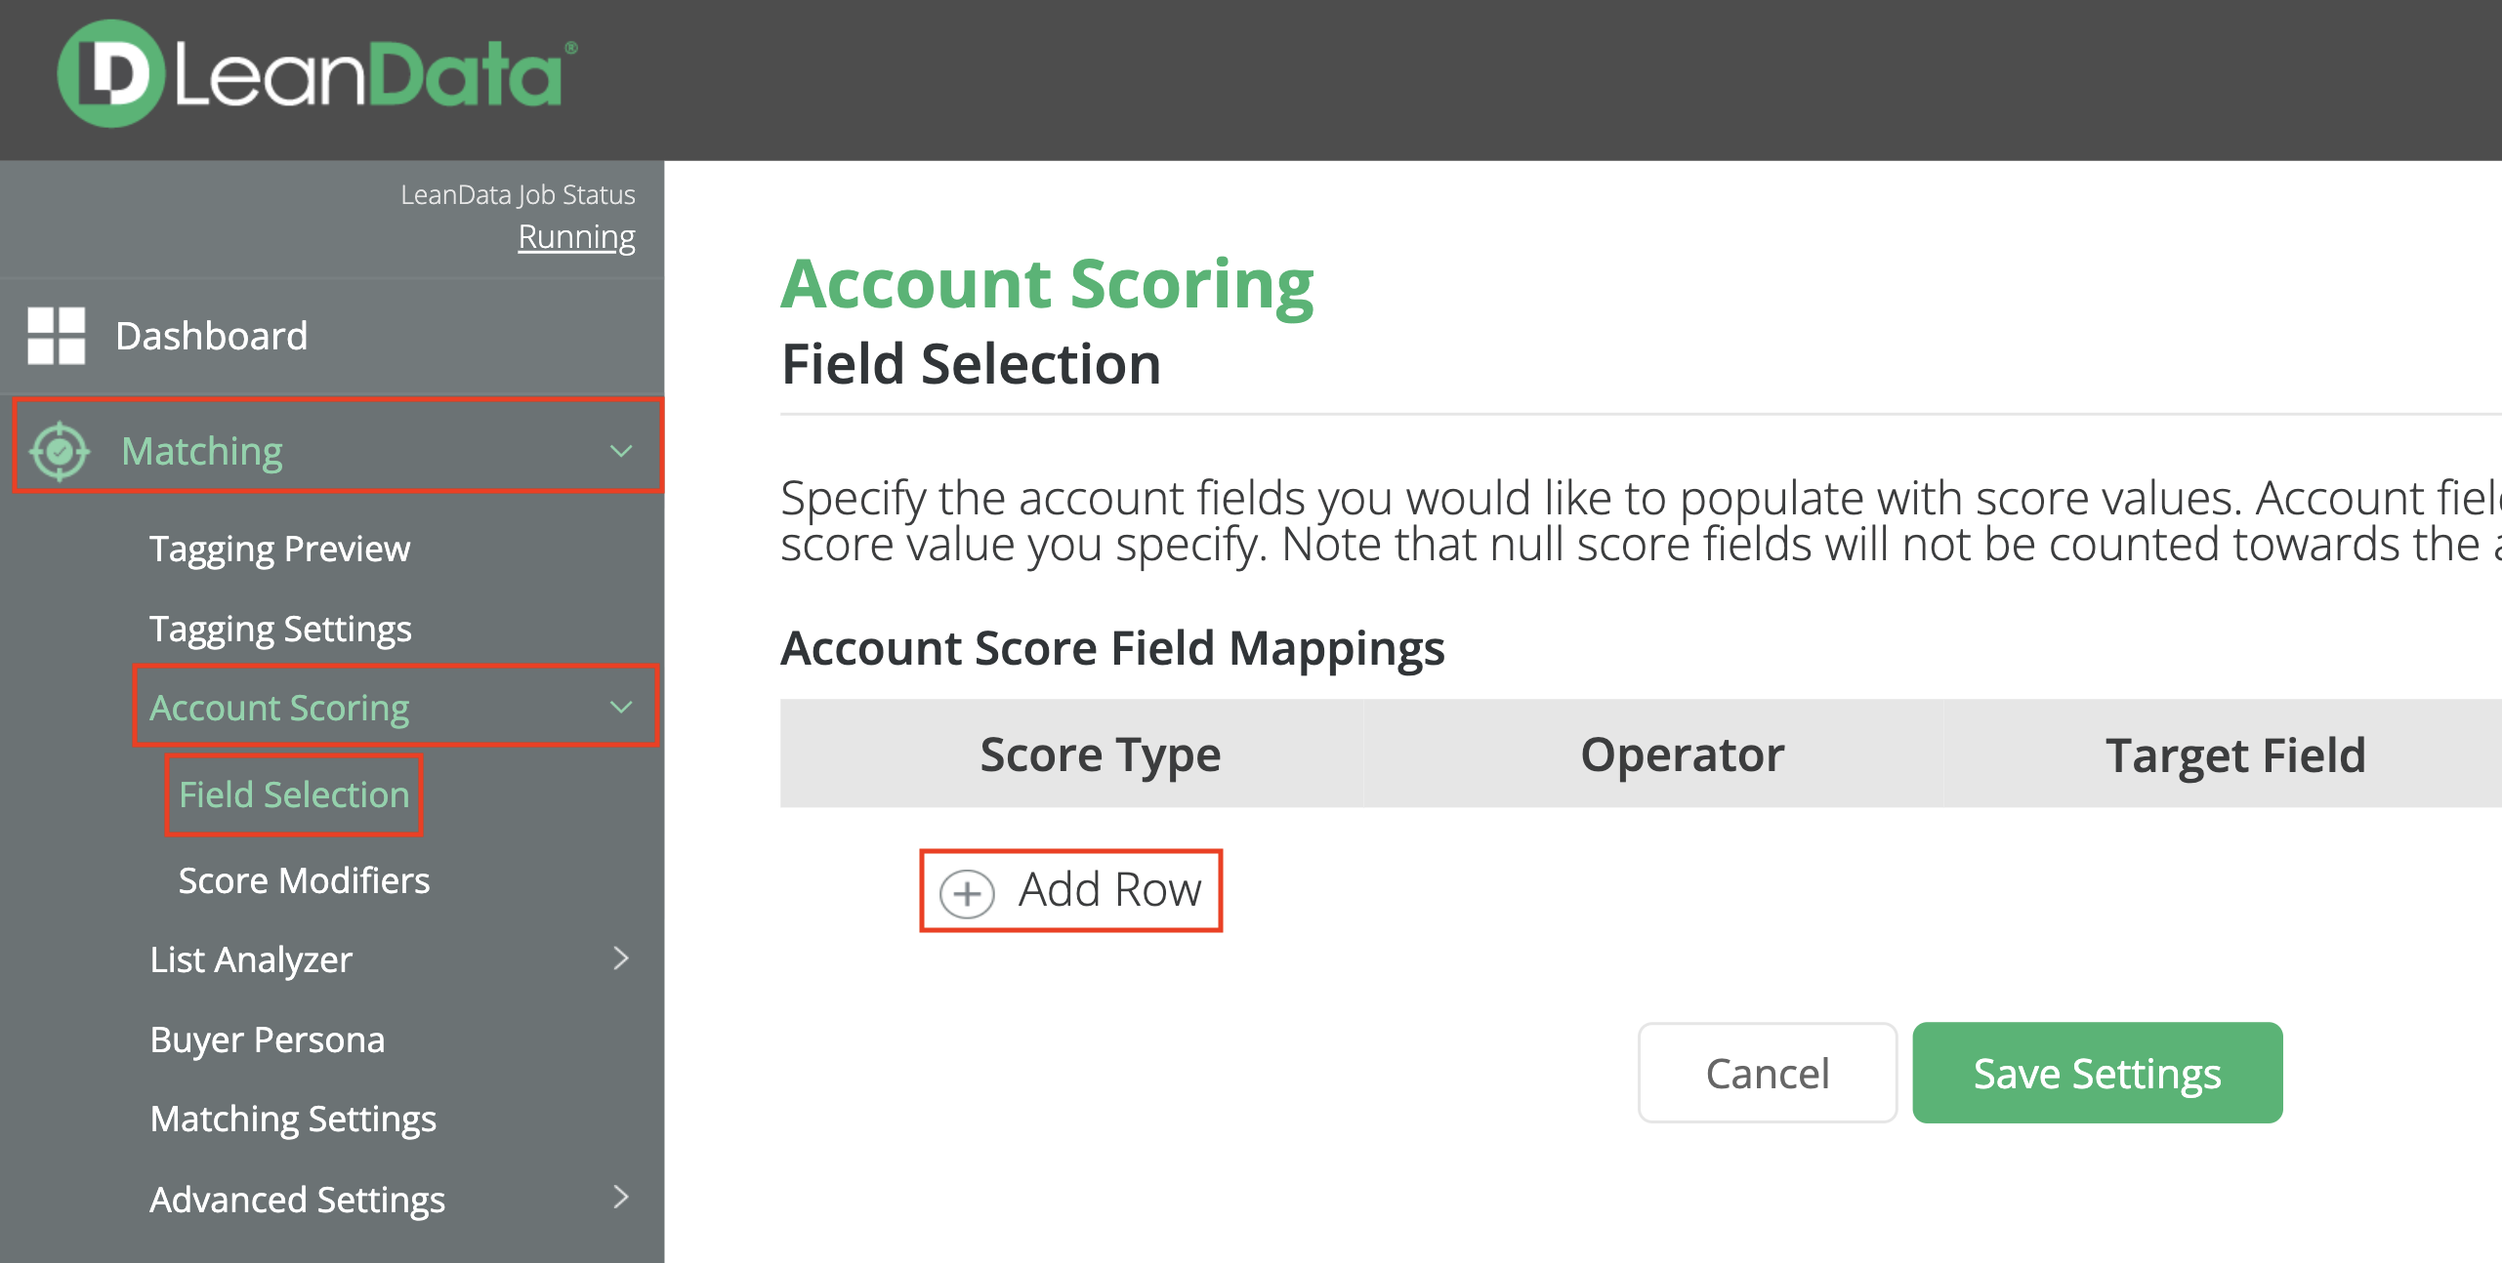Click the Operator column header

1682,754
